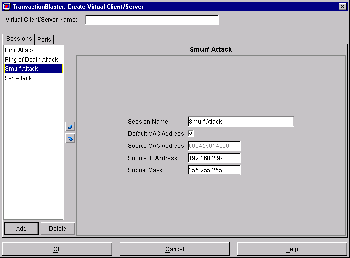
Task: Click the Session Name text field
Action: [241, 122]
